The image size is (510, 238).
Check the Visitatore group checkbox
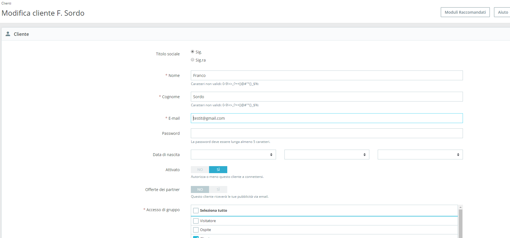click(196, 221)
